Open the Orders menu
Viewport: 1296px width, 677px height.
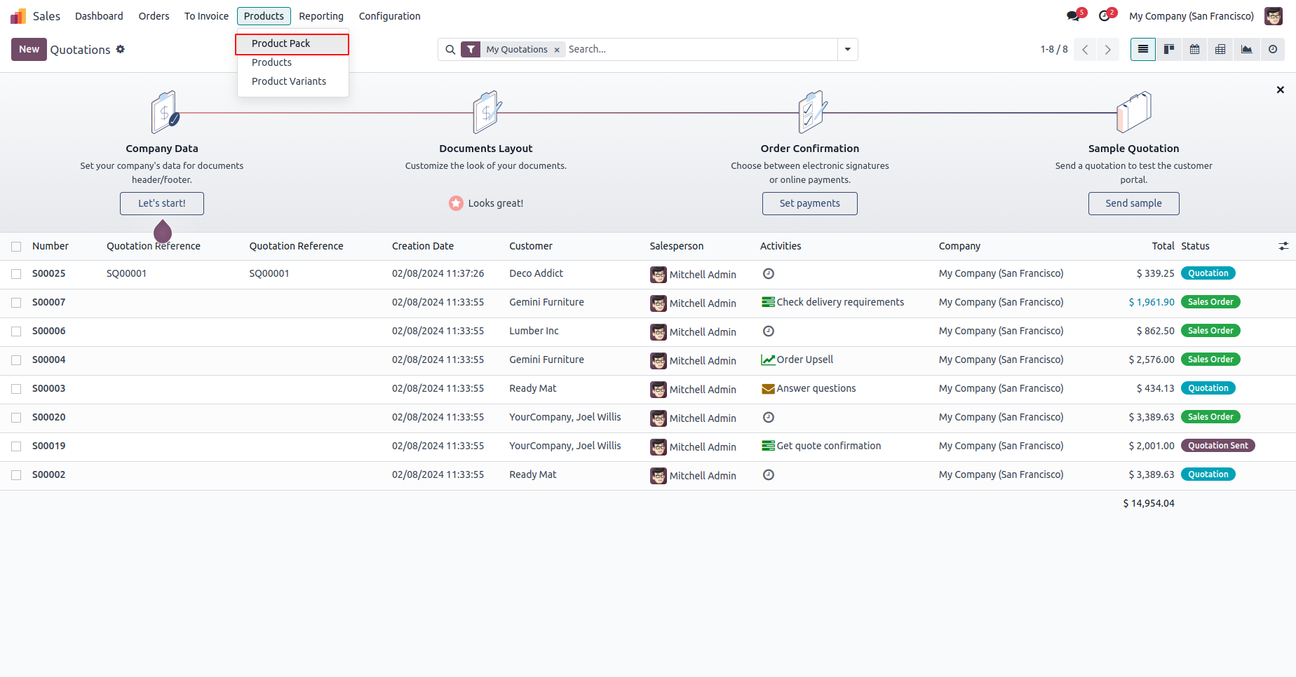[x=154, y=16]
